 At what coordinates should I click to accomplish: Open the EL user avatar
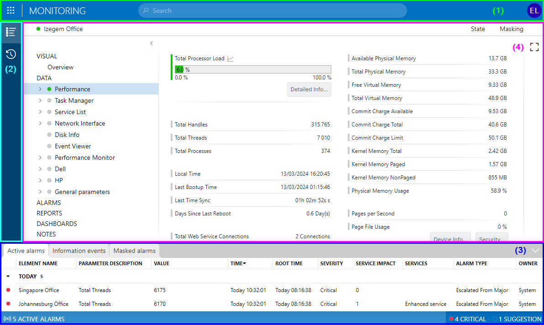pyautogui.click(x=534, y=10)
